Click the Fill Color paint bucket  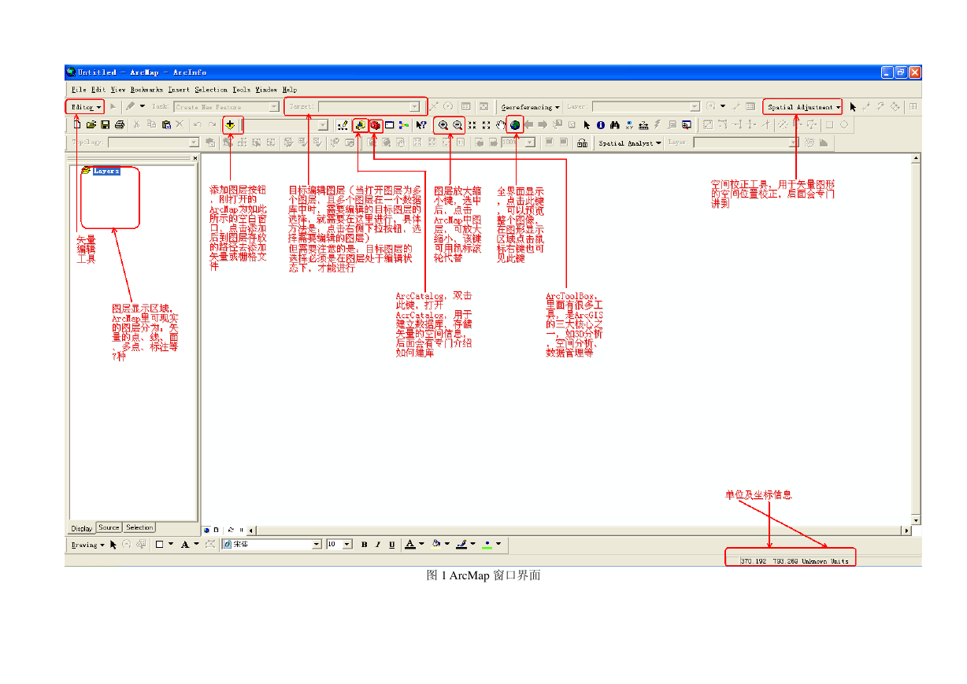click(436, 544)
